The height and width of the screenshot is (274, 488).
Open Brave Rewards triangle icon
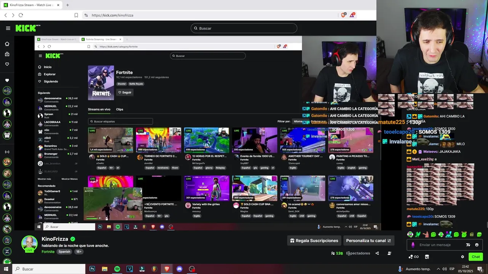tap(353, 15)
